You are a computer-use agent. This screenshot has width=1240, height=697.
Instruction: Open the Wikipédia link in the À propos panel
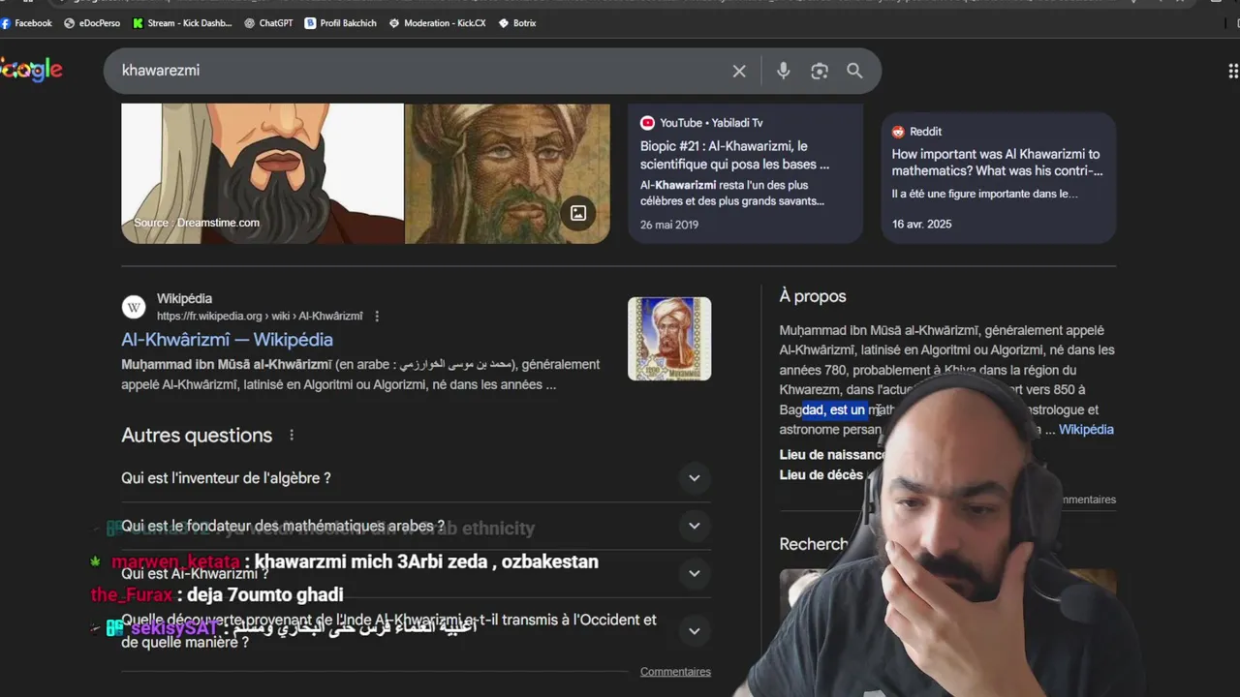point(1086,430)
